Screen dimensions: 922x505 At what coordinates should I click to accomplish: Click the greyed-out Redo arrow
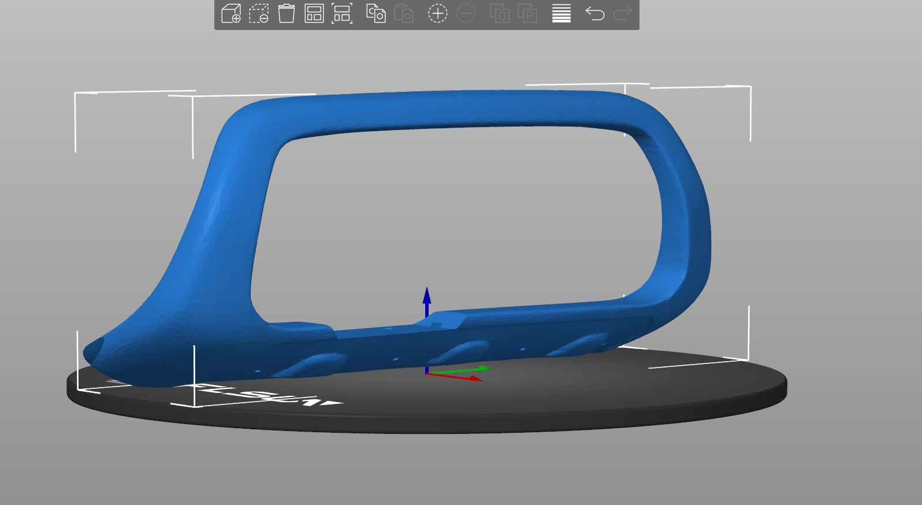623,13
